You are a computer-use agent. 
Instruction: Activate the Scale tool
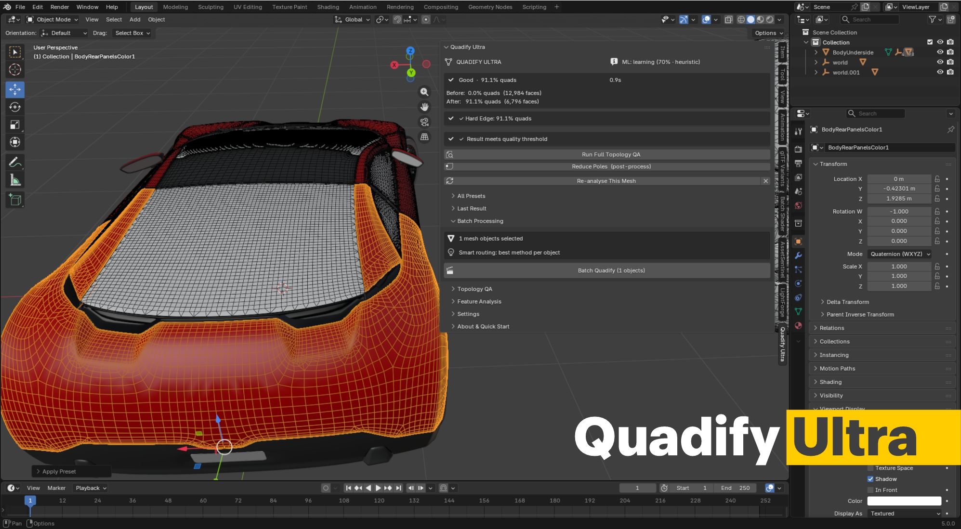point(15,125)
